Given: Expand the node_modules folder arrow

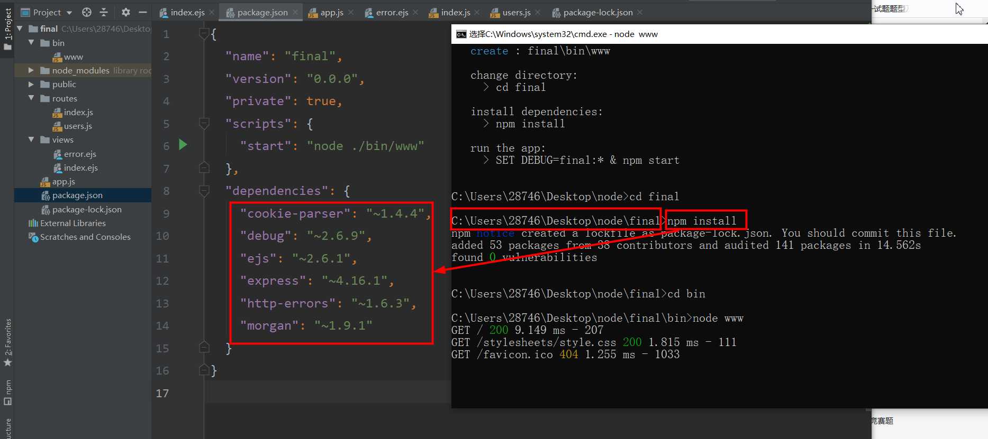Looking at the screenshot, I should (x=31, y=70).
